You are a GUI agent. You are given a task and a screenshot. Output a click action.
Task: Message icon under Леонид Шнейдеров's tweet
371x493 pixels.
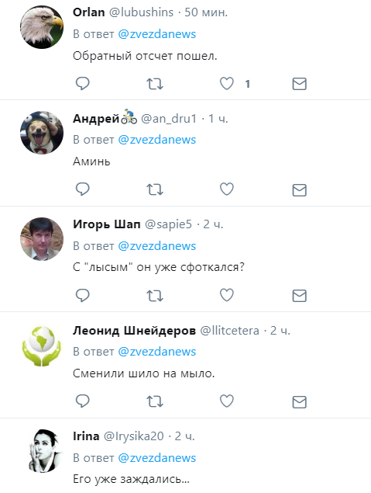299,402
